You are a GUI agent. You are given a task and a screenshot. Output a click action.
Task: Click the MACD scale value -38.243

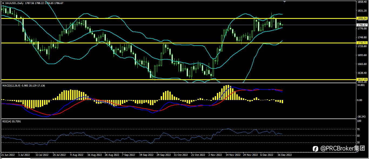361,117
